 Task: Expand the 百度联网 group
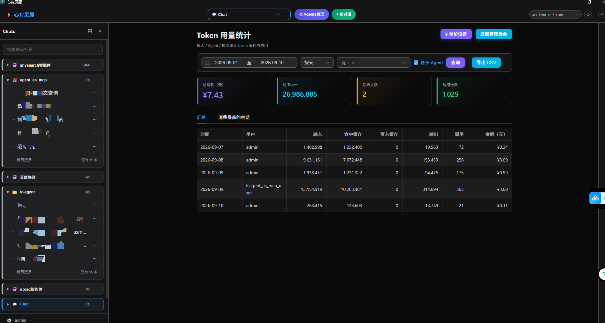(x=8, y=177)
